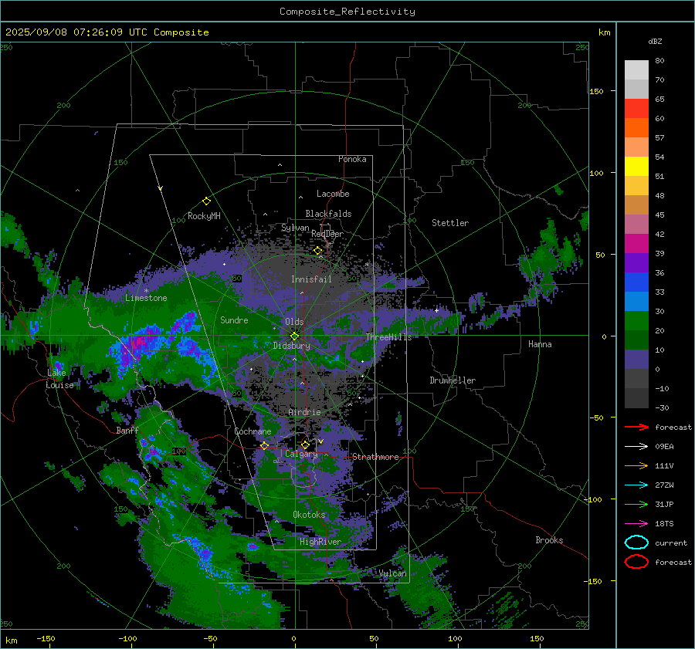Click the dark orange swatch in dBZ legend
695x649 pixels.
[x=636, y=128]
